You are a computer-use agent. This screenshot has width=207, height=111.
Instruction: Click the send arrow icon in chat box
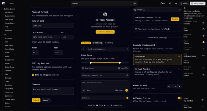[x=127, y=90]
